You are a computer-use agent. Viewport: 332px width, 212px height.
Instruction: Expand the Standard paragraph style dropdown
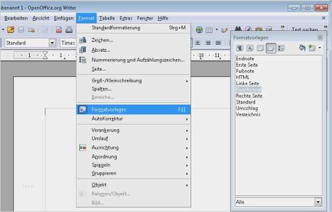pos(52,43)
